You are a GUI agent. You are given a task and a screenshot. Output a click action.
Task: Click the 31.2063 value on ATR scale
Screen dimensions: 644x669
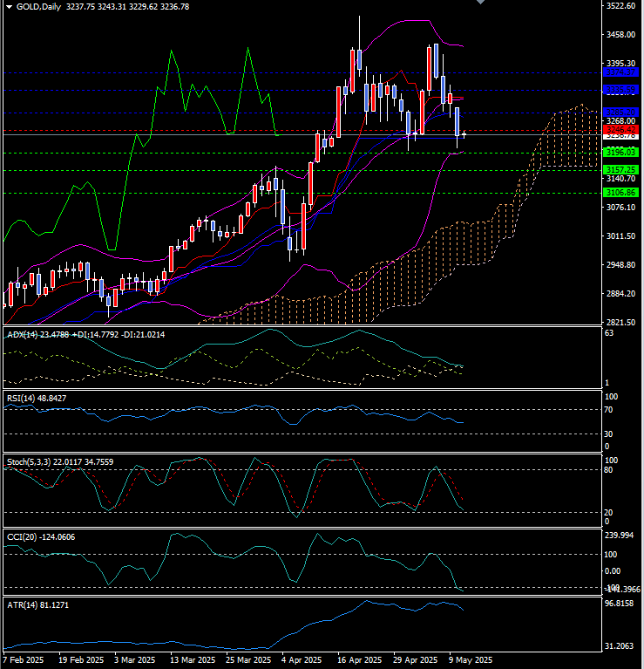coord(620,646)
